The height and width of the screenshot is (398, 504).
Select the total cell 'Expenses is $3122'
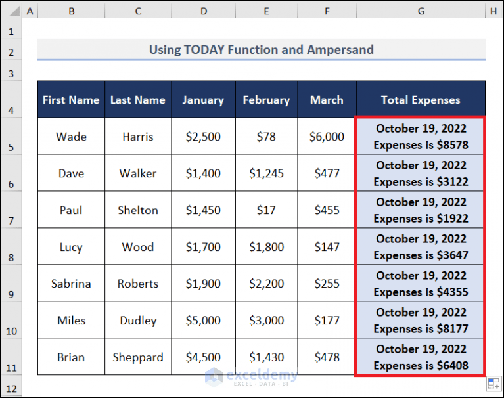coord(421,173)
